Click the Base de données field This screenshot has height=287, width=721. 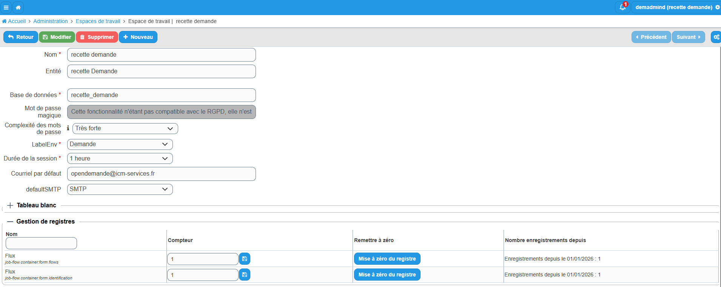coord(161,95)
